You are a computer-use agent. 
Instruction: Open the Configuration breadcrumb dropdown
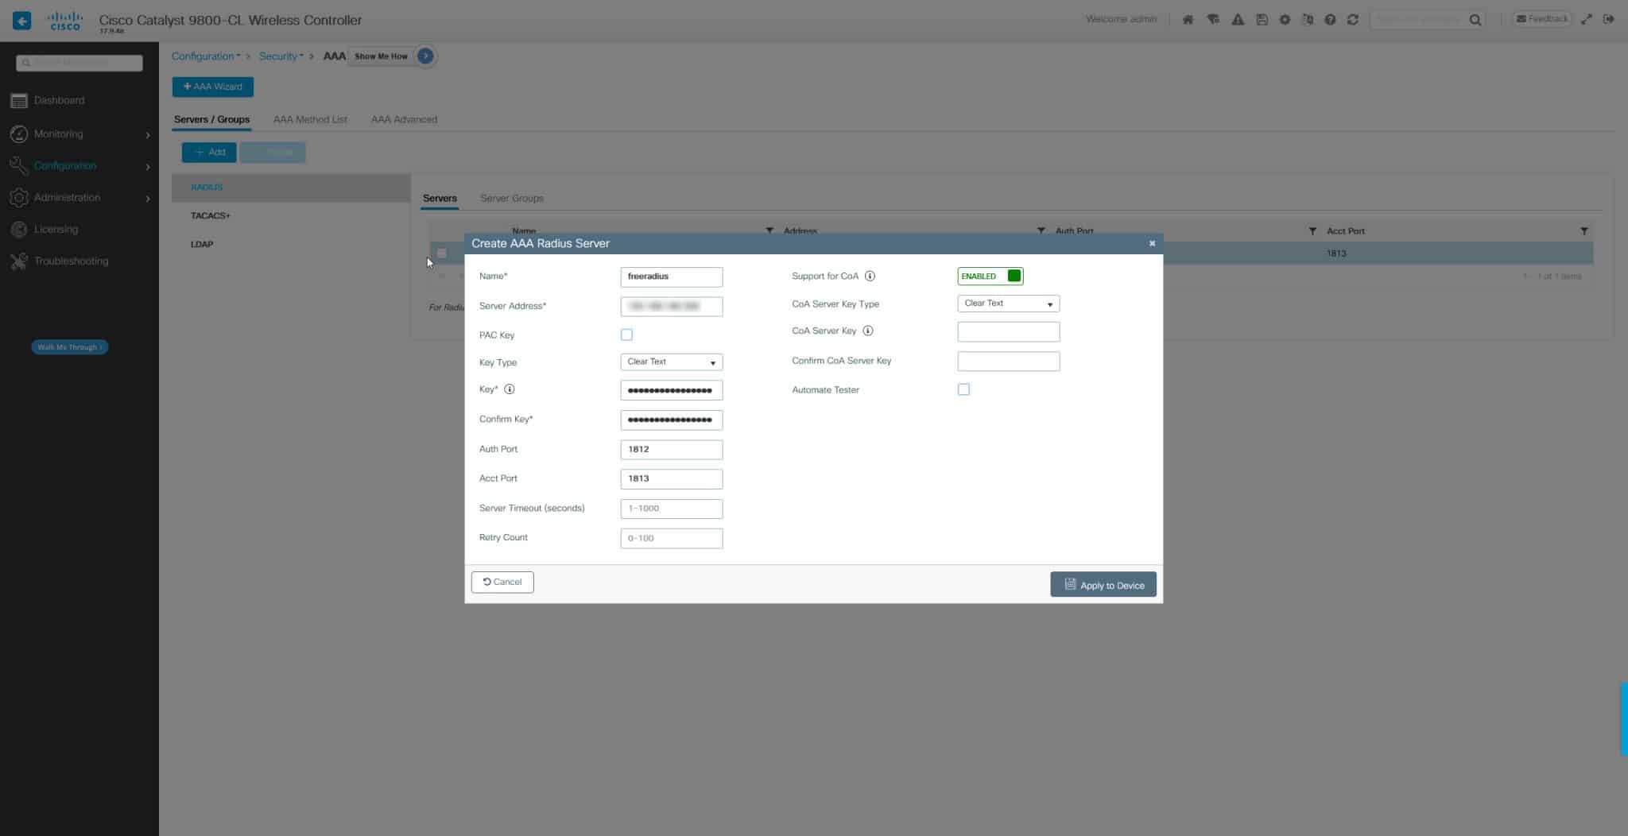(206, 56)
